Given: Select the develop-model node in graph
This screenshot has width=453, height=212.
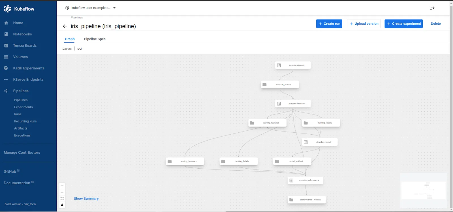Looking at the screenshot, I should pyautogui.click(x=320, y=142).
